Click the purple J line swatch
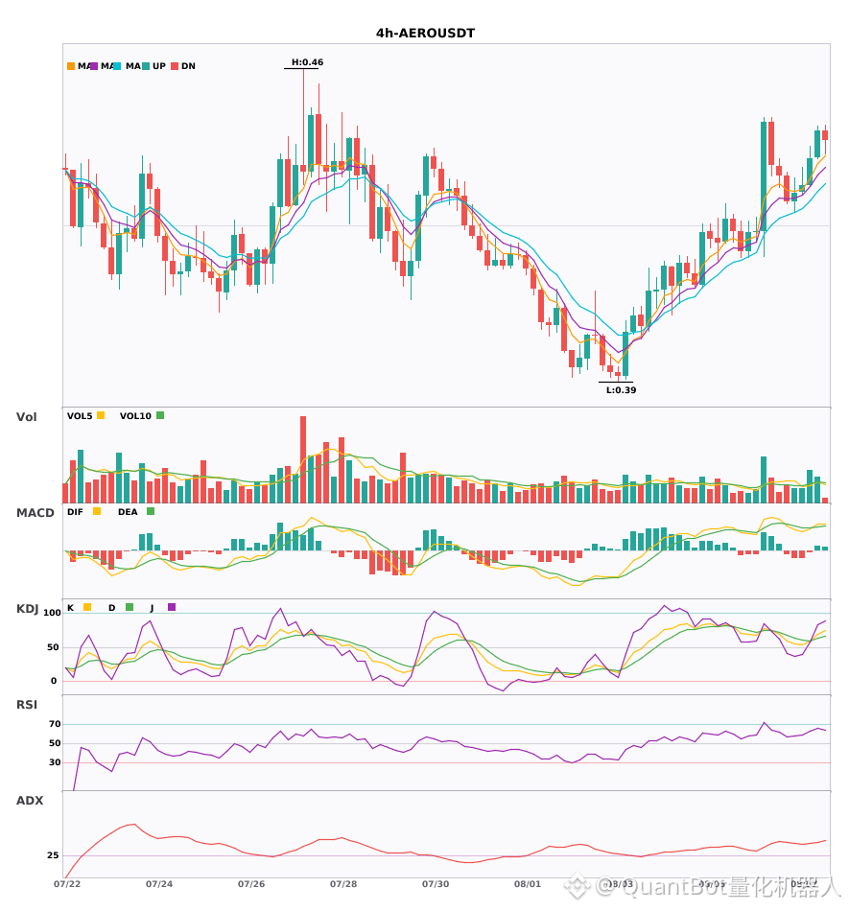The width and height of the screenshot is (849, 911). click(x=172, y=607)
